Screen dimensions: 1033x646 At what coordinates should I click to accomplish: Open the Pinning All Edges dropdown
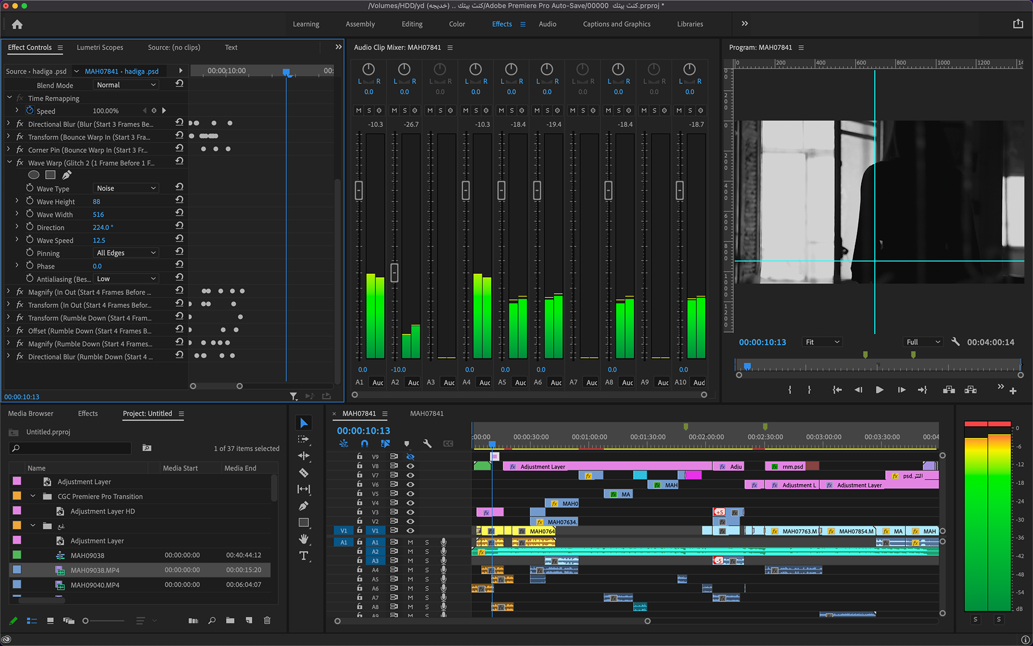[126, 253]
